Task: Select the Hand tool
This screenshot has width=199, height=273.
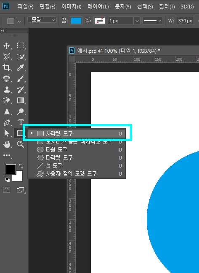Action: (x=7, y=144)
